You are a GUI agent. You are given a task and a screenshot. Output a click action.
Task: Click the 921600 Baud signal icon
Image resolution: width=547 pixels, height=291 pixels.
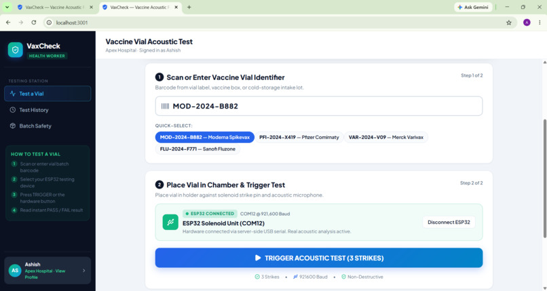(x=295, y=277)
